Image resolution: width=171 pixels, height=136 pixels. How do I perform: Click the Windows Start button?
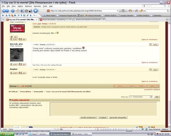click(x=6, y=134)
